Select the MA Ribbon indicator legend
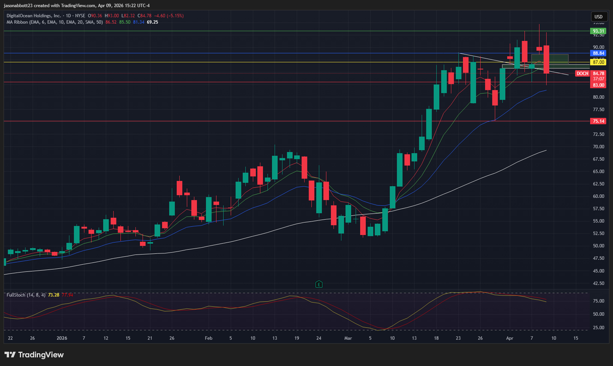The width and height of the screenshot is (613, 366). (x=54, y=22)
